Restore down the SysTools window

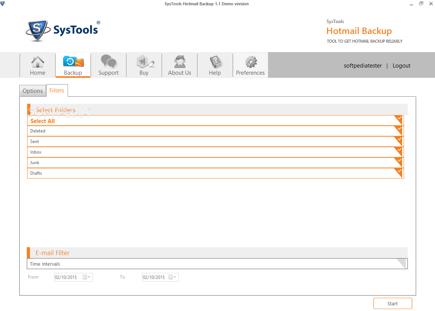click(421, 4)
